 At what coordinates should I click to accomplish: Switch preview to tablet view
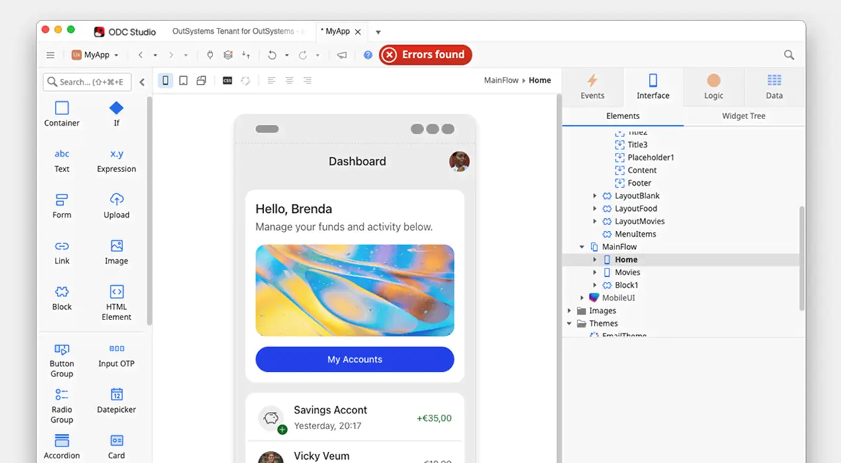183,80
